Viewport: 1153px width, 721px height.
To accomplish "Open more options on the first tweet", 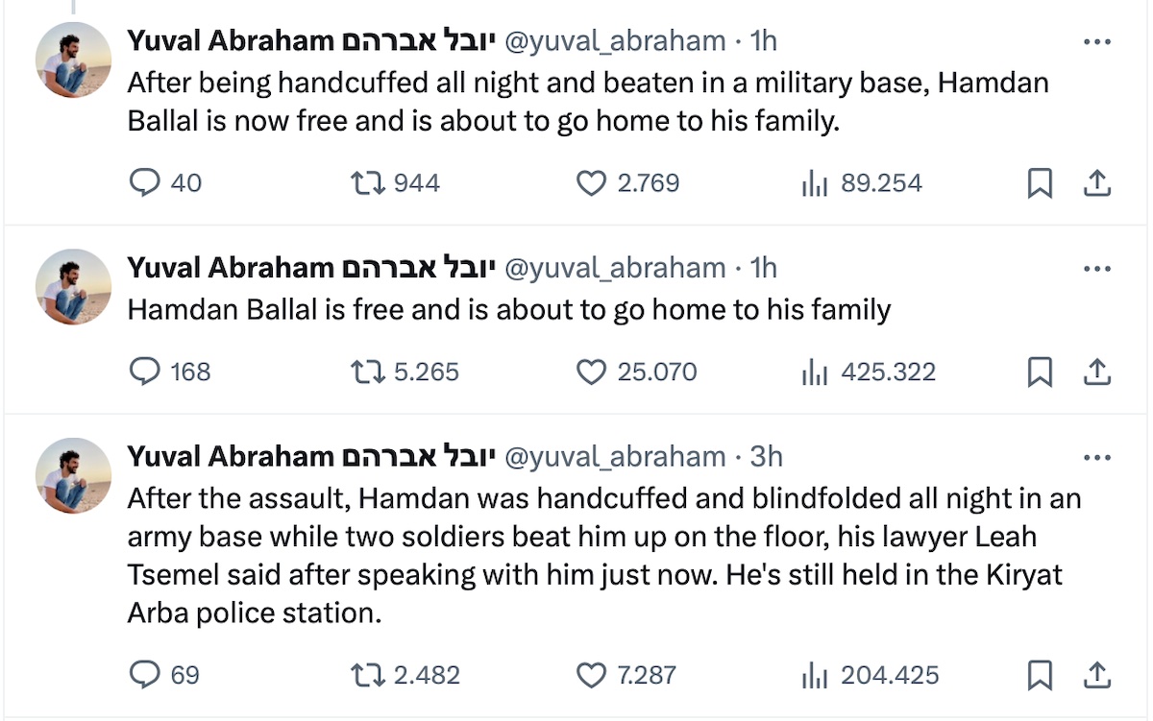I will tap(1096, 41).
